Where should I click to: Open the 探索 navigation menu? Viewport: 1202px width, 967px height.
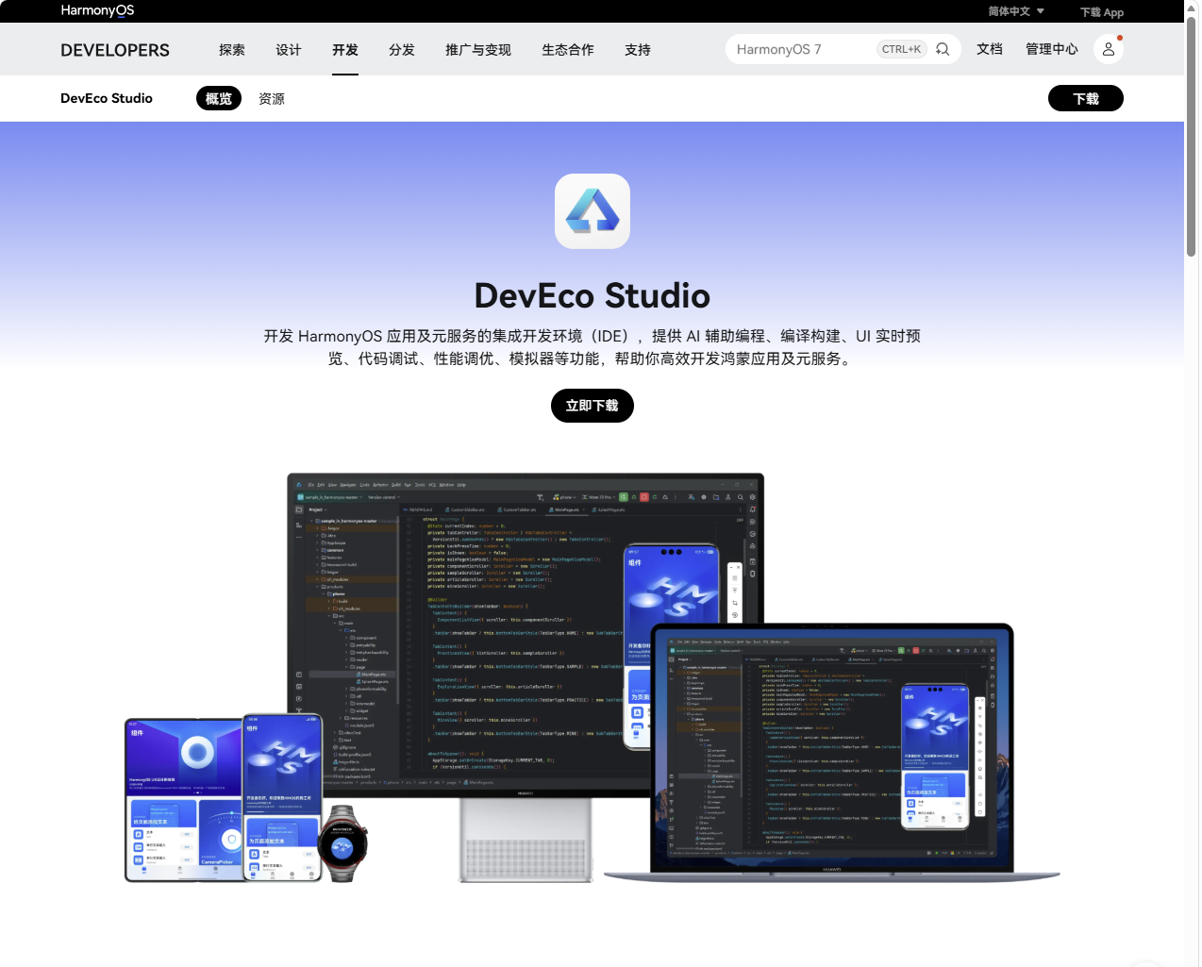232,50
